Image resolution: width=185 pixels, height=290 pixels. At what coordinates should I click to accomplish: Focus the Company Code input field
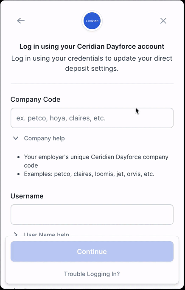click(92, 118)
